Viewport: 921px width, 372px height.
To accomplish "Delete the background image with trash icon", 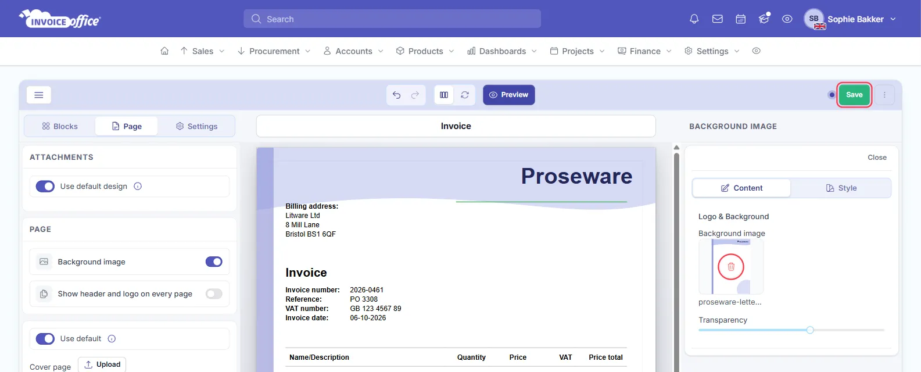I will (731, 267).
